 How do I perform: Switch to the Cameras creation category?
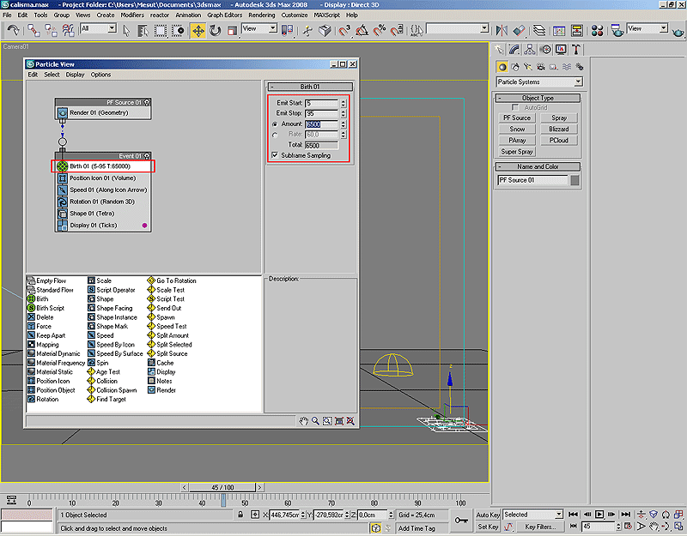(541, 67)
